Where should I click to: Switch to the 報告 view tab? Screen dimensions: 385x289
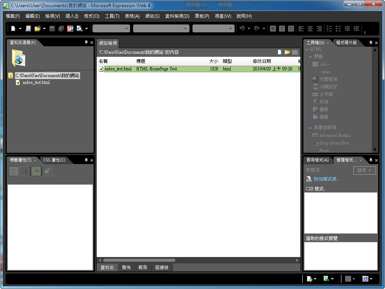click(x=143, y=268)
